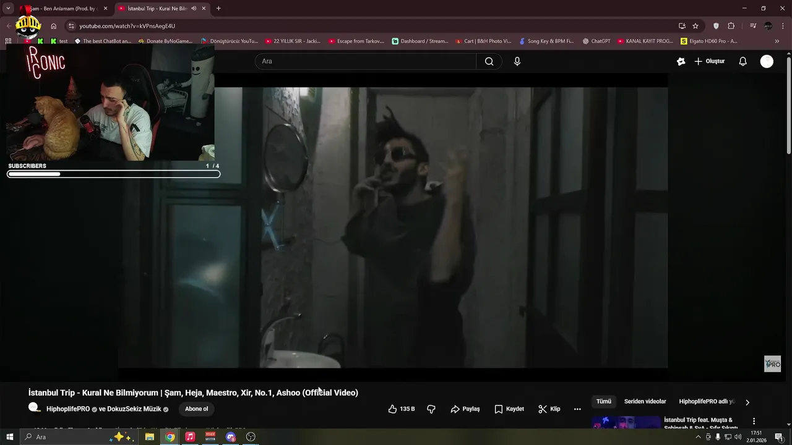The width and height of the screenshot is (792, 445).
Task: Show hidden system tray icons
Action: click(699, 437)
